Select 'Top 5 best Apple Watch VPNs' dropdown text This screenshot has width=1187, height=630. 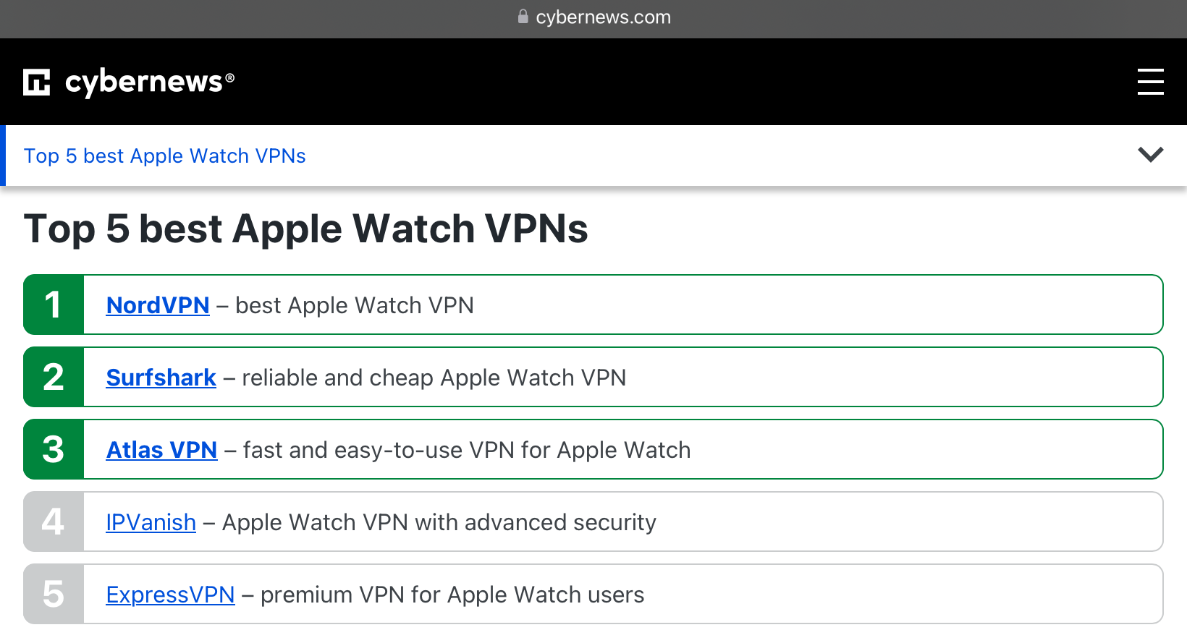click(x=165, y=156)
